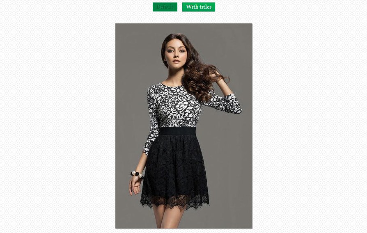Screen dimensions: 367x233
Task: Click the model's lowered hand
Action: pos(135,187)
